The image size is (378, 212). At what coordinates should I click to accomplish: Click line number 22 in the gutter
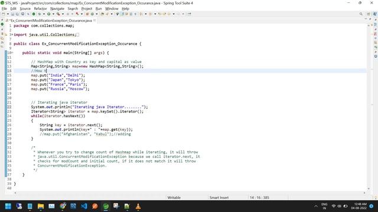[9, 107]
